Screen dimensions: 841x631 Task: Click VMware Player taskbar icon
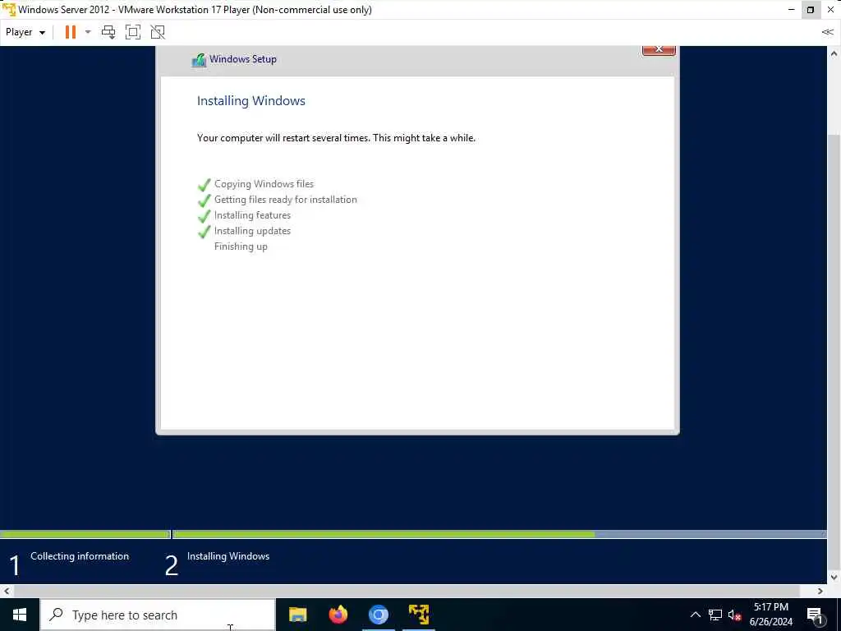click(x=419, y=615)
